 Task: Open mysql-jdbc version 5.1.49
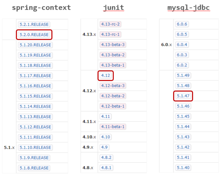[x=183, y=76]
